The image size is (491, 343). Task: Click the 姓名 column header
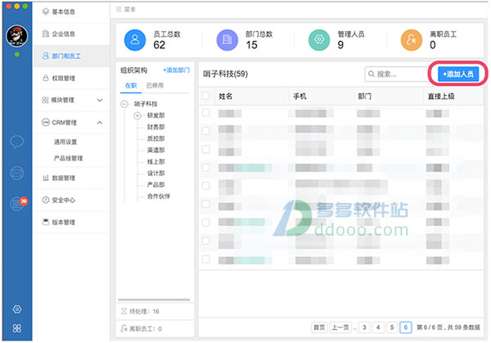point(226,96)
